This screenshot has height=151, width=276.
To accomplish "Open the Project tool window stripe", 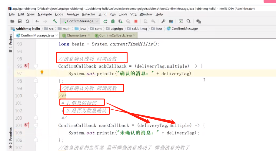I will (x=11, y=43).
